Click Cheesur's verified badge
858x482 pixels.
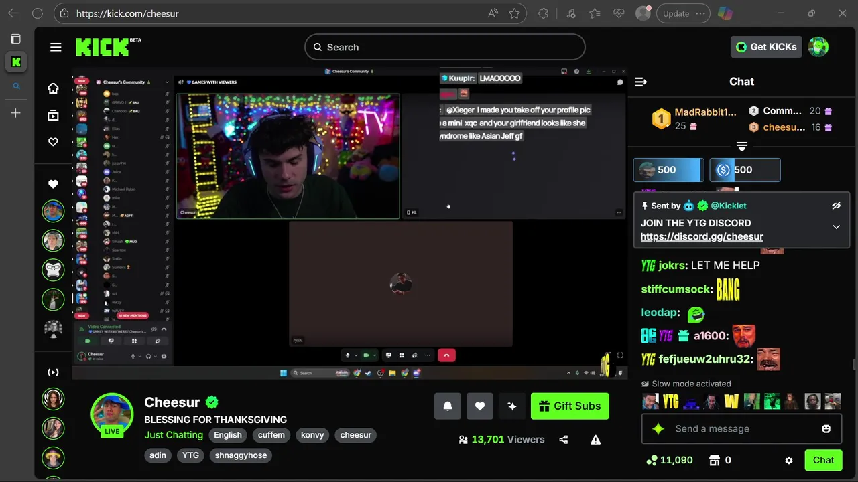click(x=212, y=402)
